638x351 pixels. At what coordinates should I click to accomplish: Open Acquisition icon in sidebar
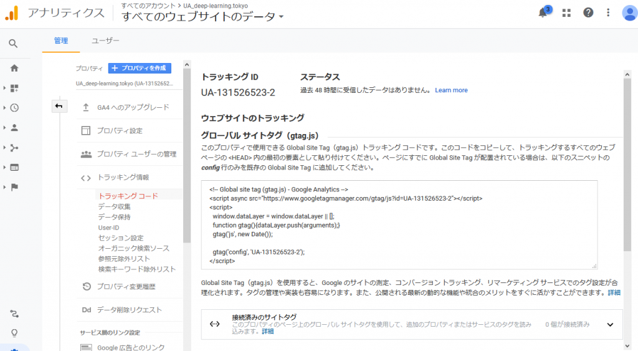(x=14, y=147)
